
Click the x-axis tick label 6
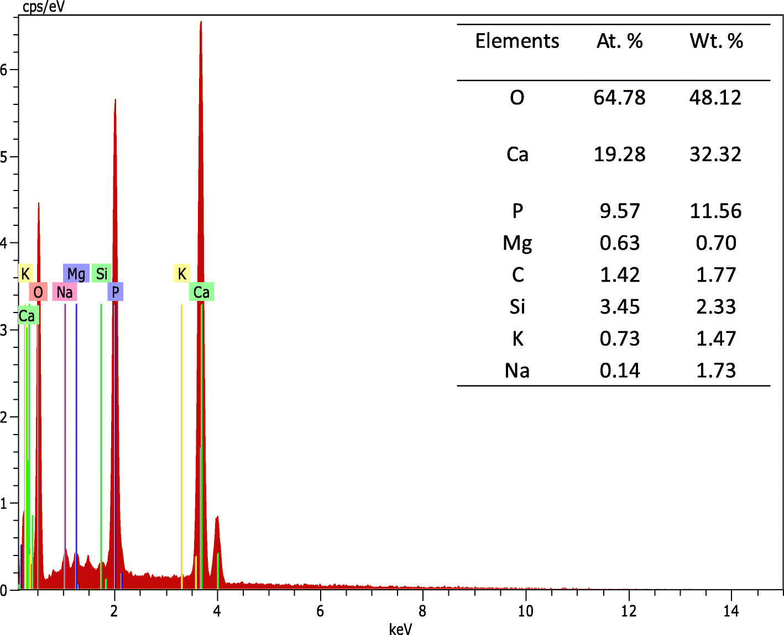pos(320,610)
